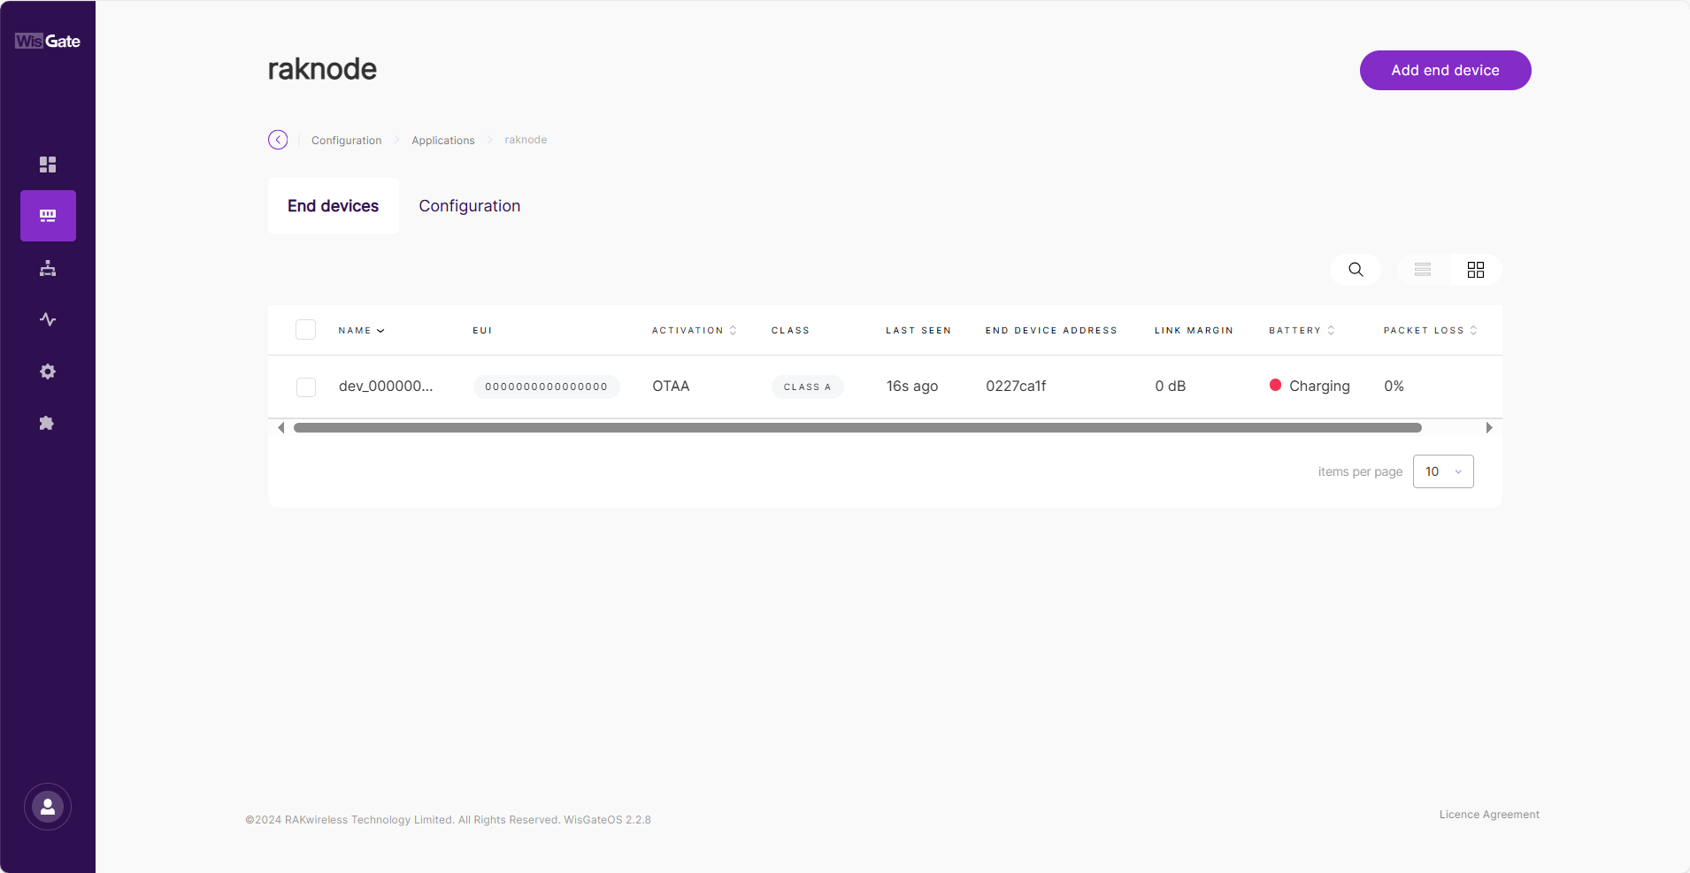Open the user profile avatar
Viewport: 1690px width, 873px height.
click(48, 807)
